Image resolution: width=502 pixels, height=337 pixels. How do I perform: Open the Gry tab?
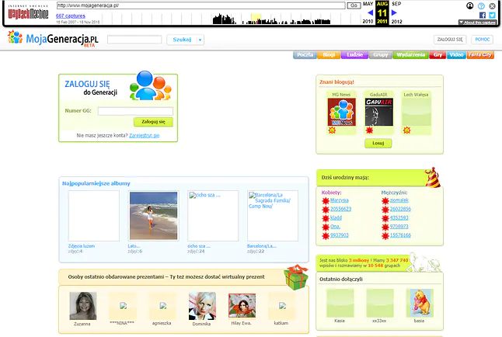tap(438, 54)
